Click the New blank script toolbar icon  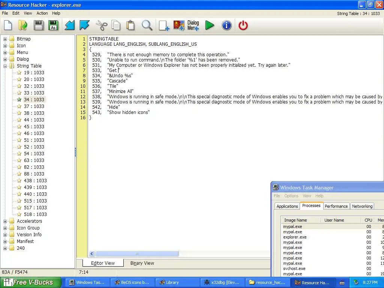(x=8, y=25)
